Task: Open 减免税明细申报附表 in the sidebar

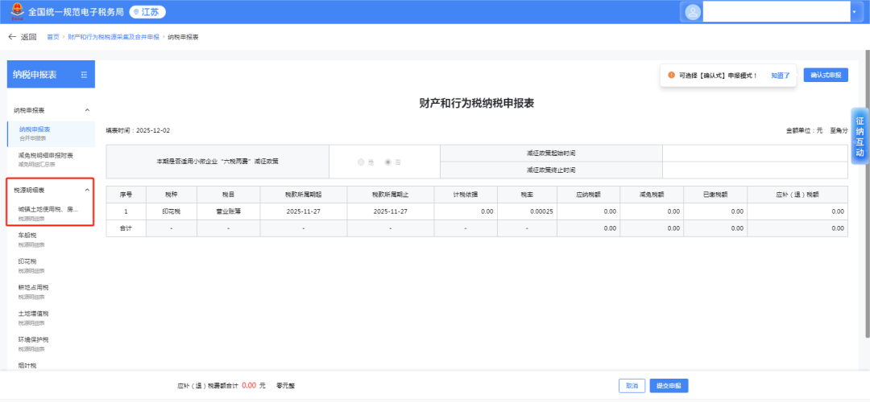Action: click(x=51, y=159)
